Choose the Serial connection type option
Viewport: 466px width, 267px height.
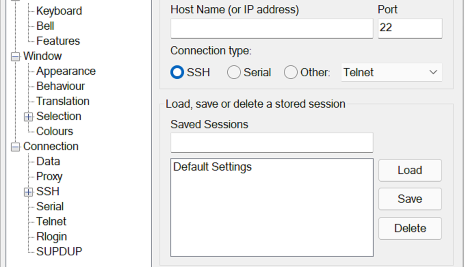tap(234, 73)
